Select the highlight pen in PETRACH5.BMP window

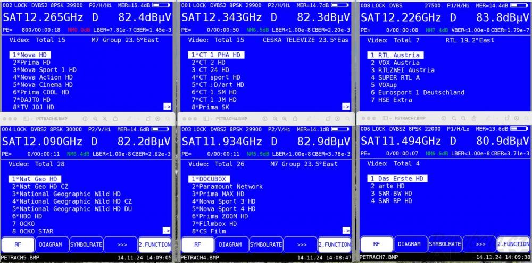(x=129, y=119)
